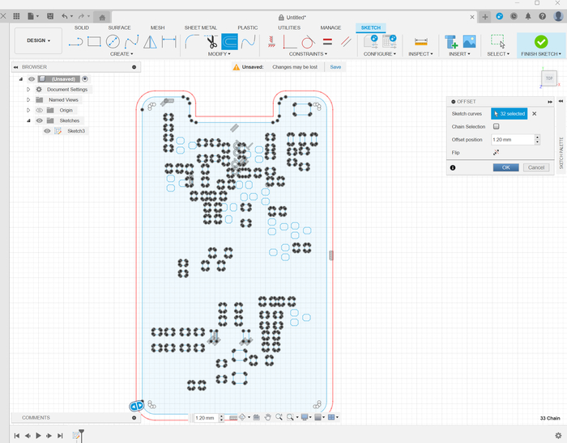Toggle visibility of the Origin folder

(38, 110)
